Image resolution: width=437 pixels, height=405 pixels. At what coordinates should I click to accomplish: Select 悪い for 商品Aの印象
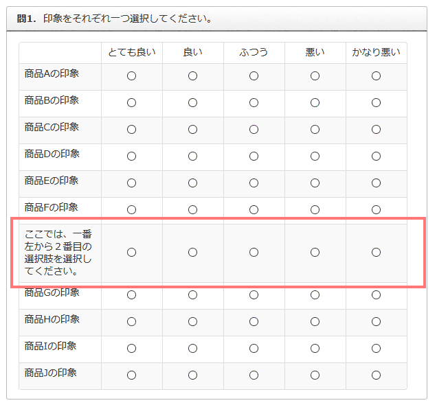point(315,76)
